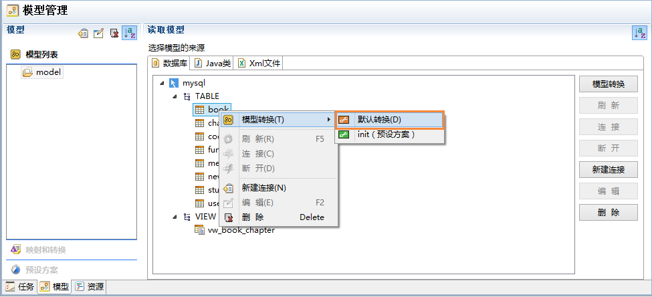
Task: Click the vw_book_chapter view icon
Action: tap(199, 229)
